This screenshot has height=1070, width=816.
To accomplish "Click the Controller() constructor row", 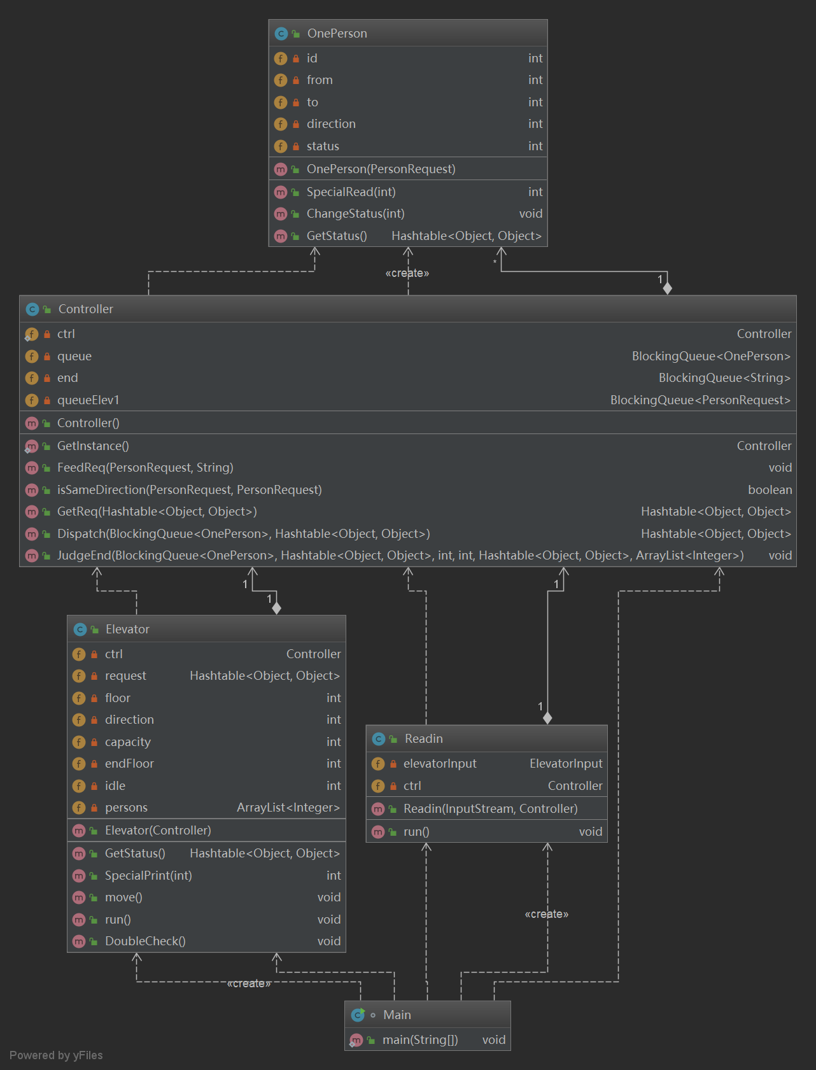I will click(x=408, y=423).
